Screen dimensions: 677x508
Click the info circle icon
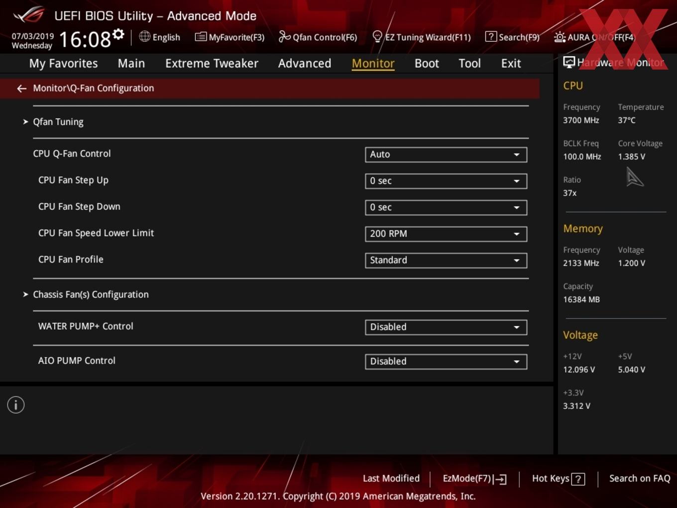(16, 405)
